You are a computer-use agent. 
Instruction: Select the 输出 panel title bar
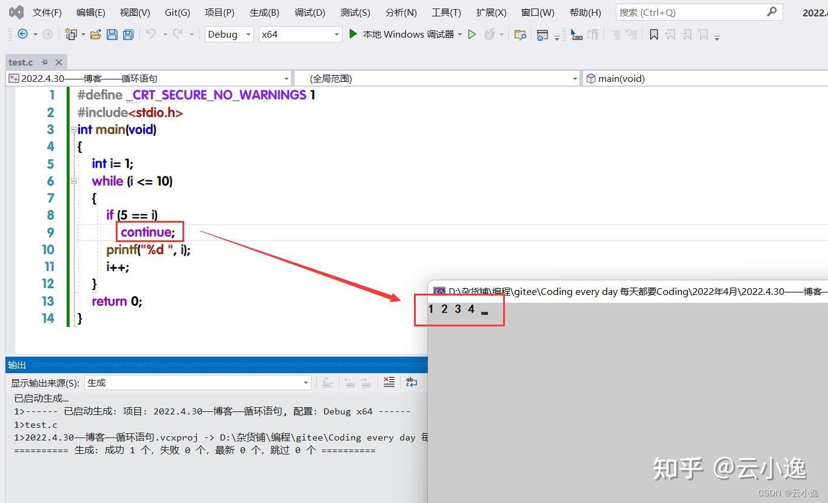16,365
